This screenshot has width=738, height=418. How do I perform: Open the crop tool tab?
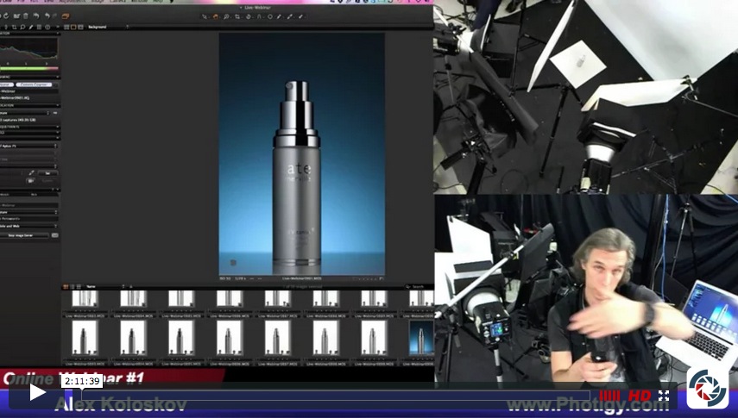point(14,28)
